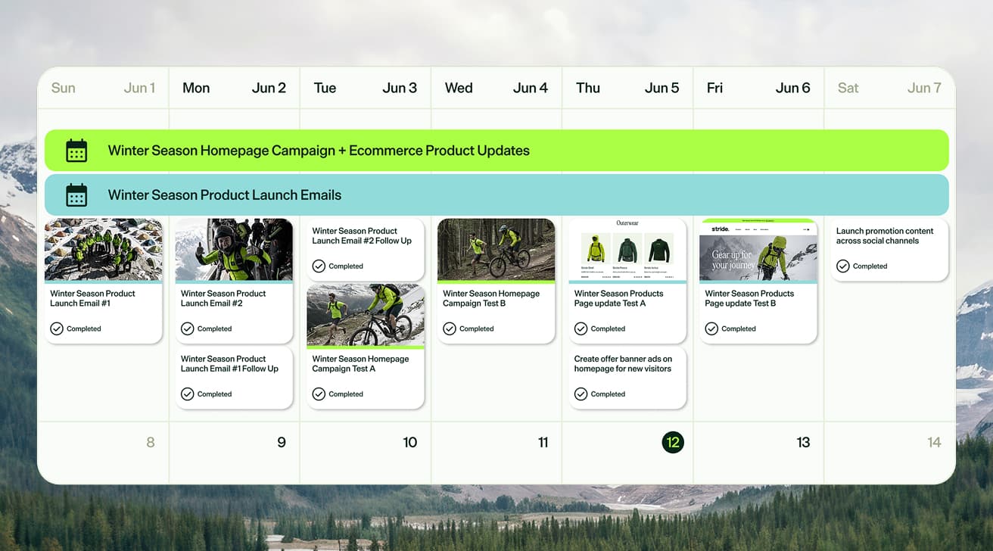Toggle completed check on Launch Email #1
This screenshot has width=993, height=551.
[x=57, y=328]
